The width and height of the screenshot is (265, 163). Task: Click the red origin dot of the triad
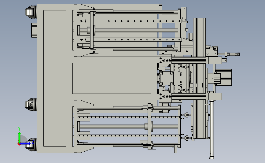click(x=19, y=144)
